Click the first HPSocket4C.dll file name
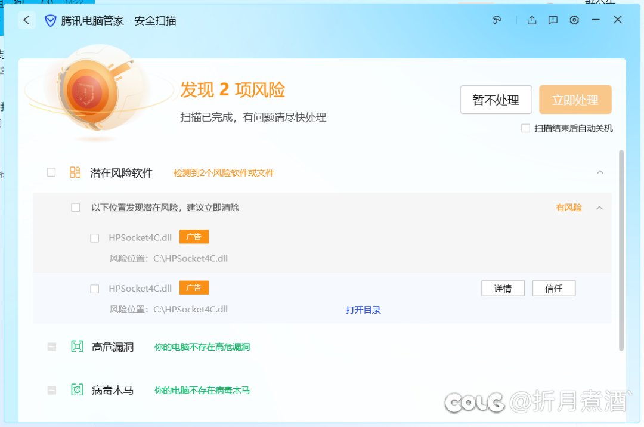Screen dimensions: 644x427 pyautogui.click(x=140, y=238)
